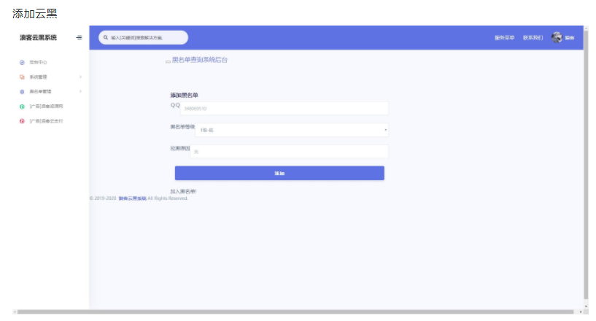This screenshot has height=321, width=596.
Task: Select the first top-right header menu item
Action: (x=504, y=38)
